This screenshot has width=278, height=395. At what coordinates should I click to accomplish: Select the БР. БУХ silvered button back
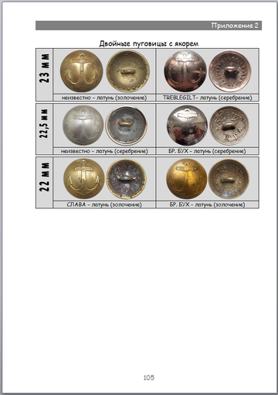[229, 125]
